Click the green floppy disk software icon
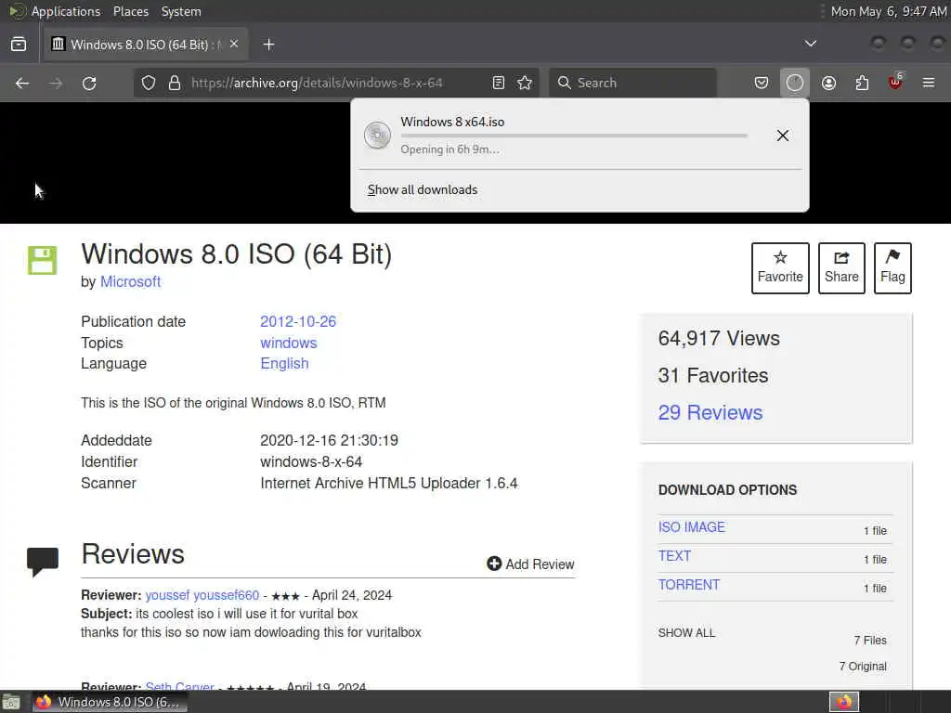 43,261
